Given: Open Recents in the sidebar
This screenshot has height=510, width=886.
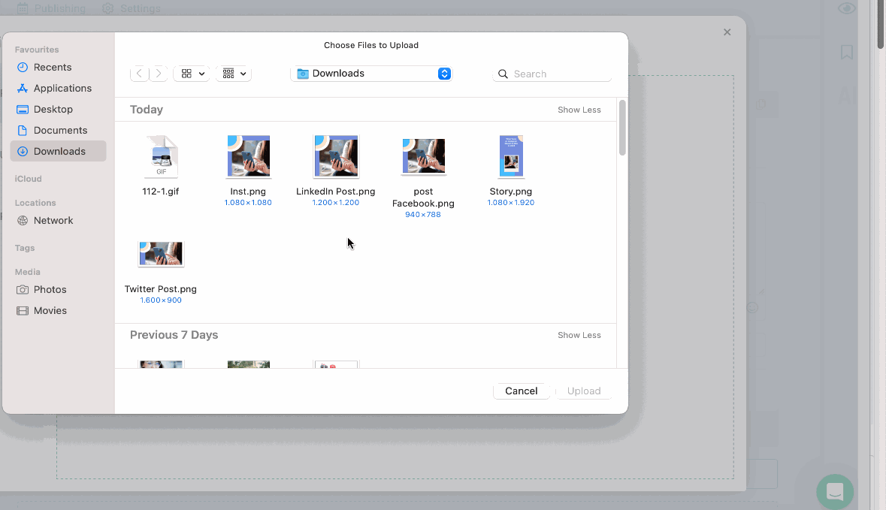Looking at the screenshot, I should coord(53,67).
